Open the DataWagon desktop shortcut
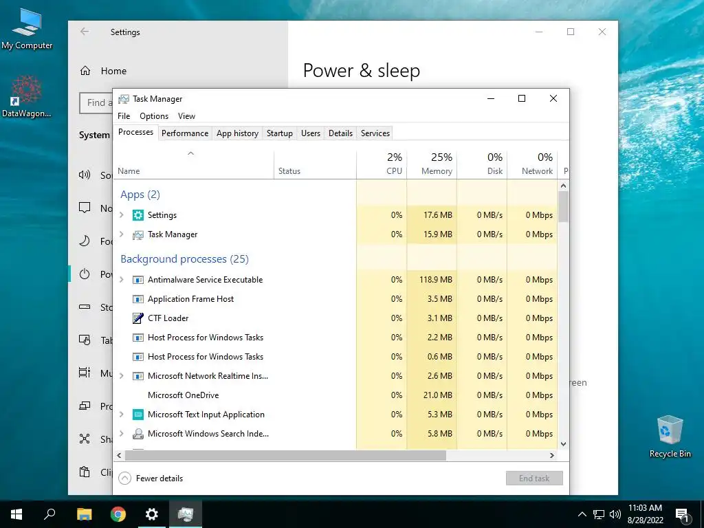The image size is (704, 528). click(x=27, y=96)
